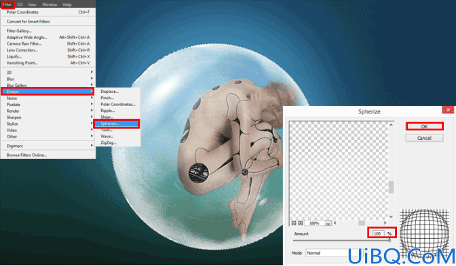Click the preview scroll right arrow
The width and height of the screenshot is (456, 266).
[x=385, y=223]
